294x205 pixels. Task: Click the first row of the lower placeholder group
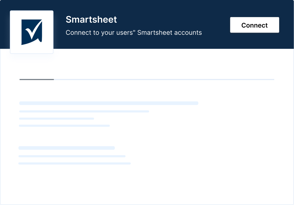(67, 148)
